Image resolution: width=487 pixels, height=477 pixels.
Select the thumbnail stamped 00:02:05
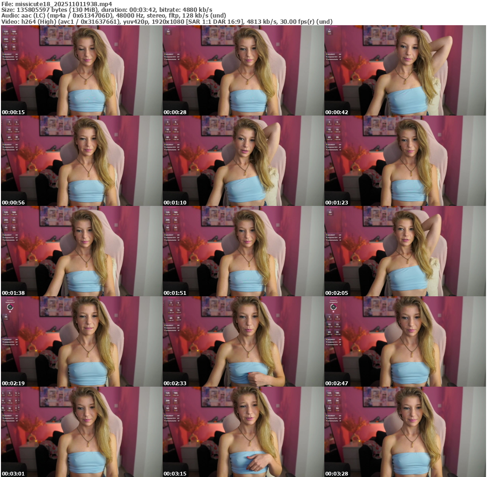(x=405, y=251)
